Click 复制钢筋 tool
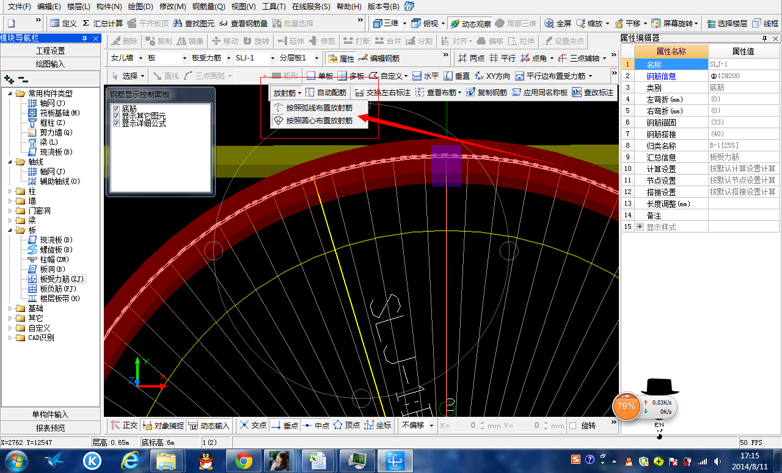 pos(487,93)
